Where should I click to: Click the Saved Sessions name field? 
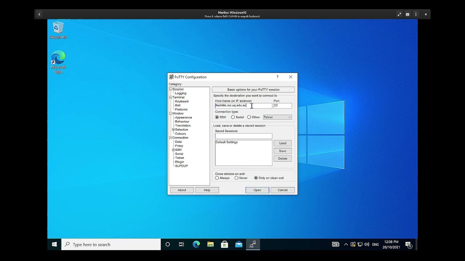click(x=243, y=136)
